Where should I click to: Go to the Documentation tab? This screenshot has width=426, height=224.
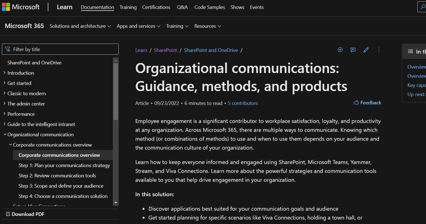tap(97, 7)
